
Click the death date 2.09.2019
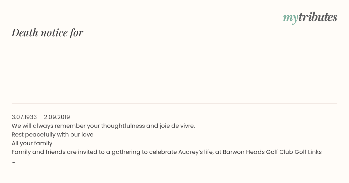57,117
